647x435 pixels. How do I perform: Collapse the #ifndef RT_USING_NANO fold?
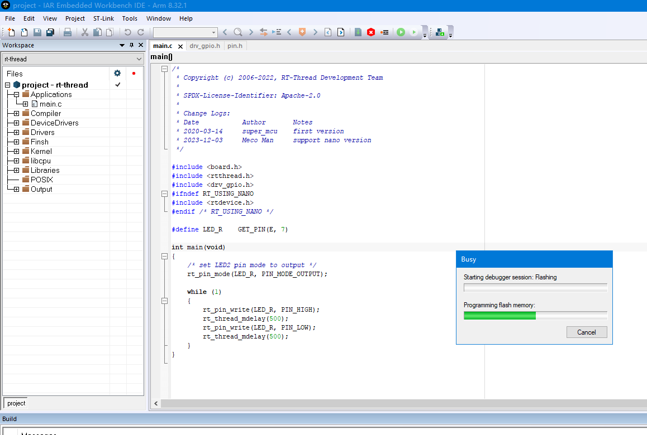coord(164,194)
